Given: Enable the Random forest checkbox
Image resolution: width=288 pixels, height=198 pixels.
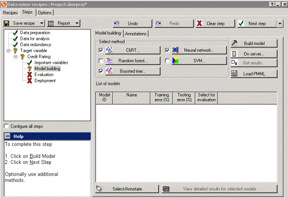Looking at the screenshot, I should (x=101, y=60).
